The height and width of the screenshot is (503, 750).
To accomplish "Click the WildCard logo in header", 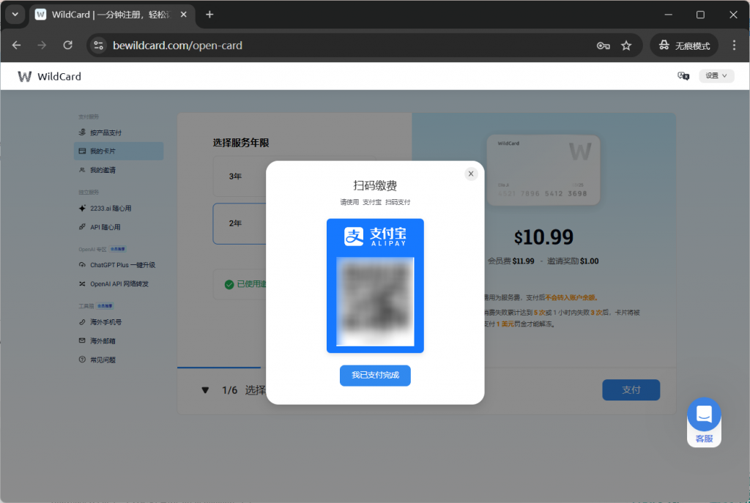I will pyautogui.click(x=49, y=76).
